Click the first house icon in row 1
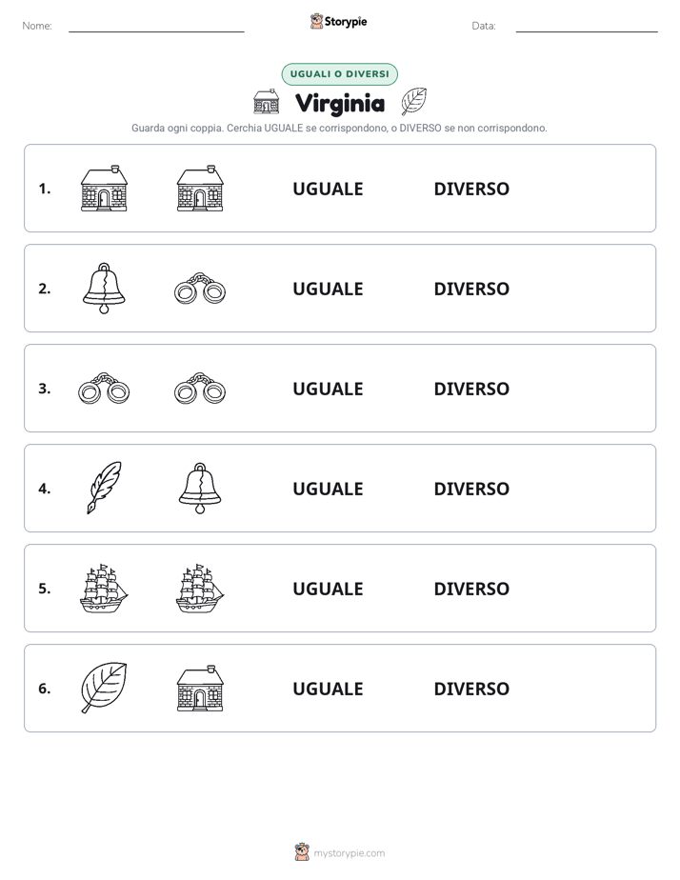 (104, 188)
